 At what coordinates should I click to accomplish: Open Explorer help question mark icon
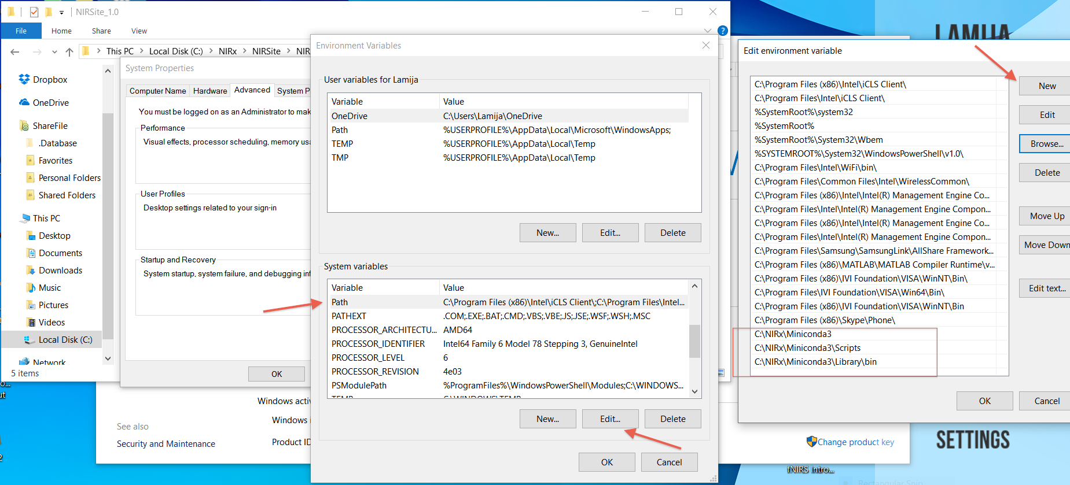(x=722, y=31)
